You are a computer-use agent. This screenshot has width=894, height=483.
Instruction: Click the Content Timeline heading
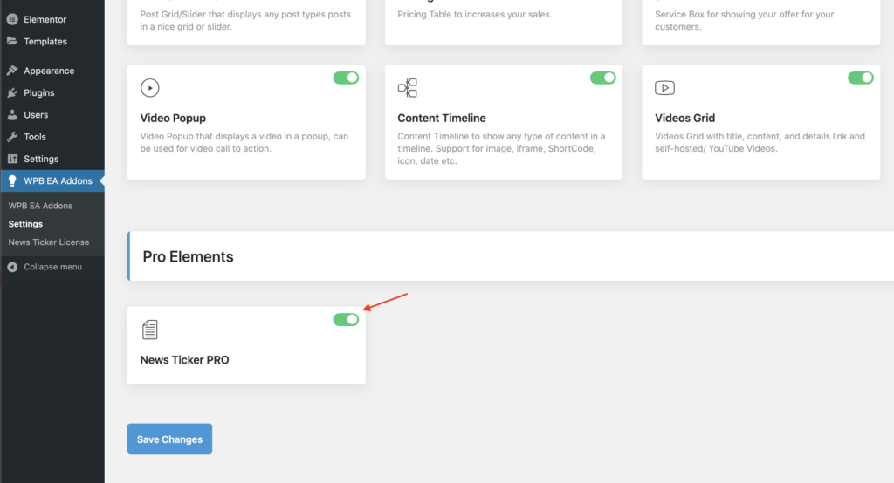coord(442,118)
